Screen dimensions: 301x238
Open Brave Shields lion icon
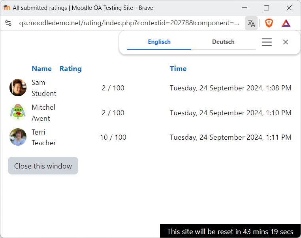[269, 23]
